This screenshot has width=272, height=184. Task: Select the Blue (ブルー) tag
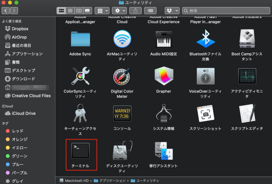click(x=14, y=164)
